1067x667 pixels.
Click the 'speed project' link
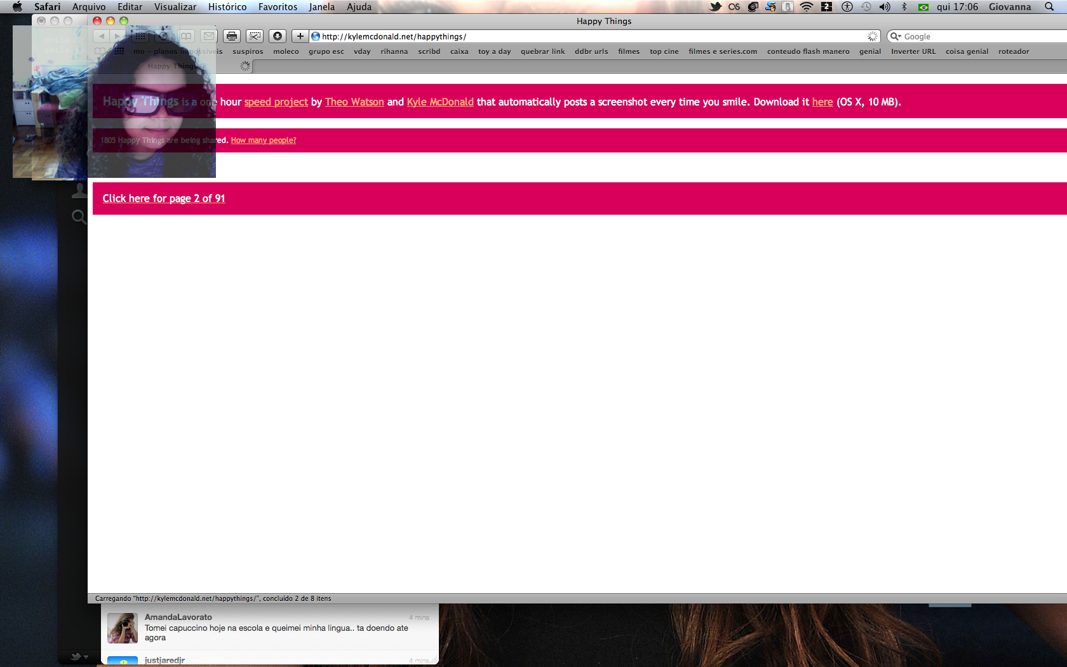[276, 102]
